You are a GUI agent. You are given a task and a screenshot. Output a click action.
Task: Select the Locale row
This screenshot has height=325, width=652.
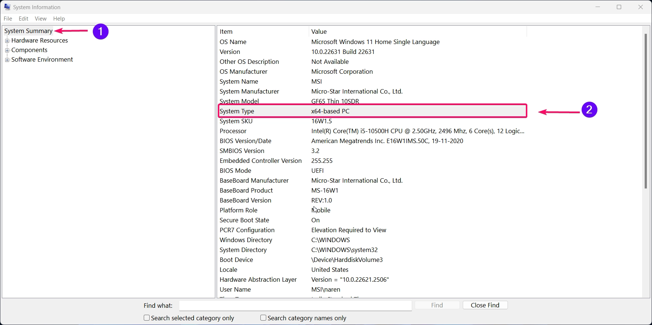point(372,270)
